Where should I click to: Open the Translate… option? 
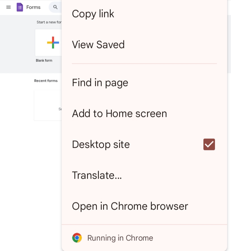click(x=144, y=175)
